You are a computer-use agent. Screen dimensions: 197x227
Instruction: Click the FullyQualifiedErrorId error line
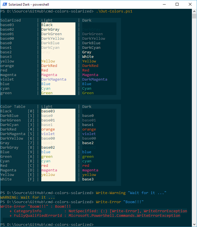point(95,216)
